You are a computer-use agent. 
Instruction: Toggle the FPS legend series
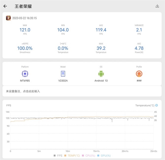click(58, 156)
